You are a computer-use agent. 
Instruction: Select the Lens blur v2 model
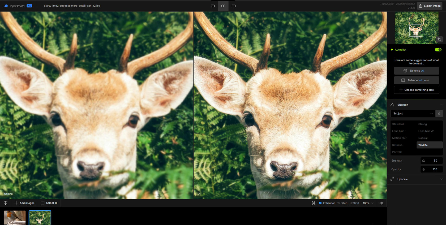pyautogui.click(x=426, y=131)
